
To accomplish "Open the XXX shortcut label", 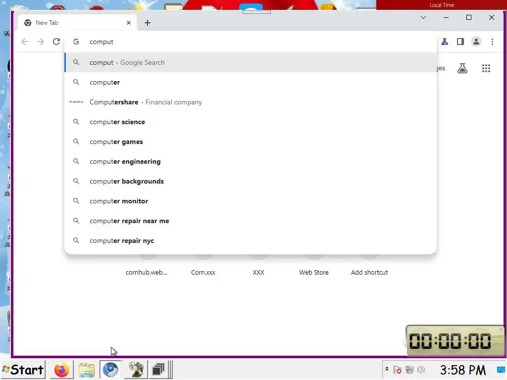I will click(258, 273).
